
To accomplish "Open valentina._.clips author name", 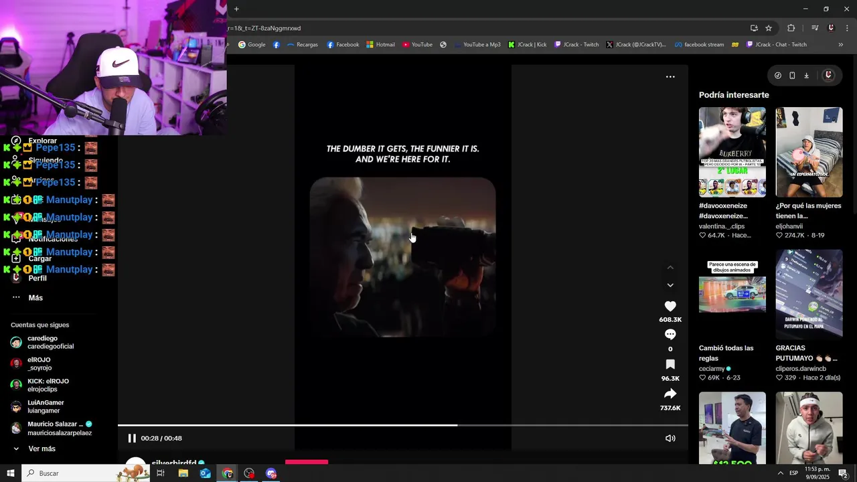I will (722, 226).
